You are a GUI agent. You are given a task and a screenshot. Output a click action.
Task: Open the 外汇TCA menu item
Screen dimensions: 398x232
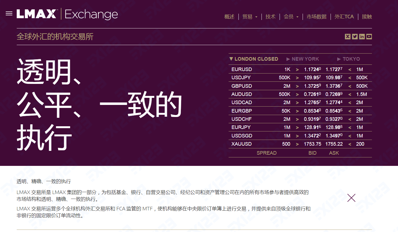[344, 17]
